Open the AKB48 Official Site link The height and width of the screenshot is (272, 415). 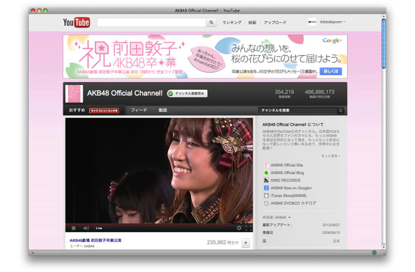[286, 165]
